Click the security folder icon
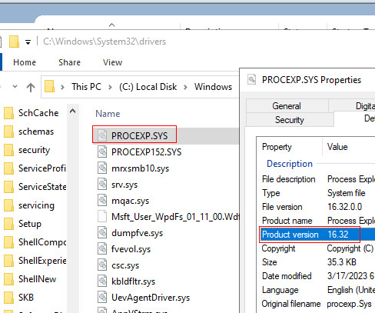Viewport: 375px width, 313px height. tap(8, 150)
